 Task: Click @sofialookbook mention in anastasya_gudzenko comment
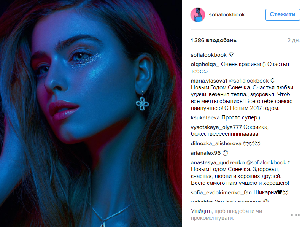(266, 162)
